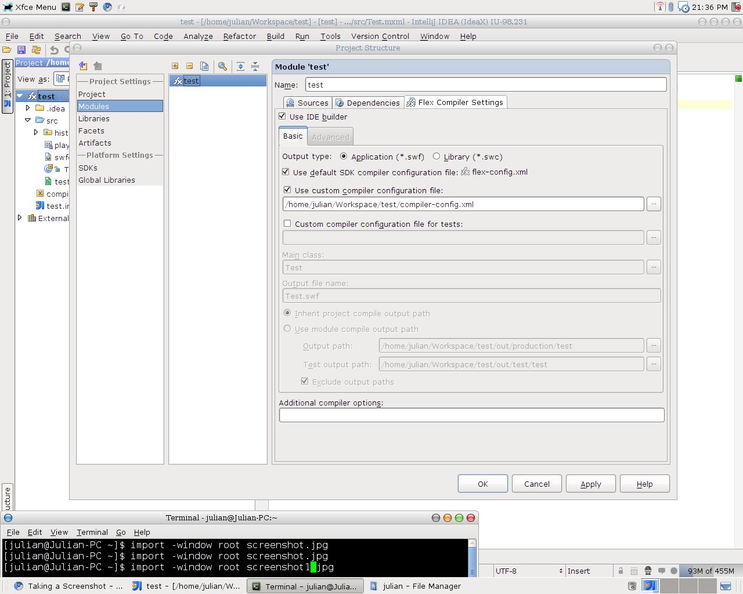Switch to the Advanced sub-tab
The height and width of the screenshot is (594, 743).
(330, 137)
